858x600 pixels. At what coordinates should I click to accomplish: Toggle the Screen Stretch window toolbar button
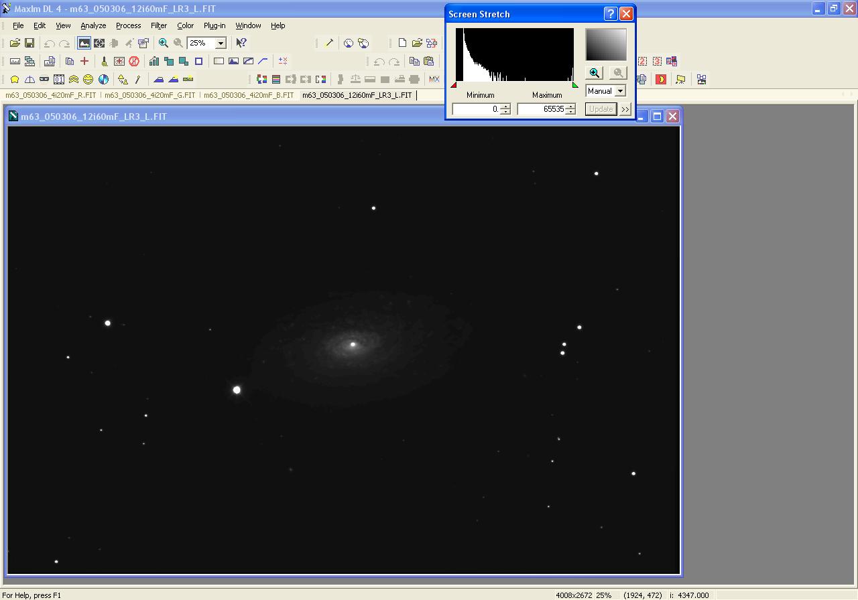coord(84,43)
